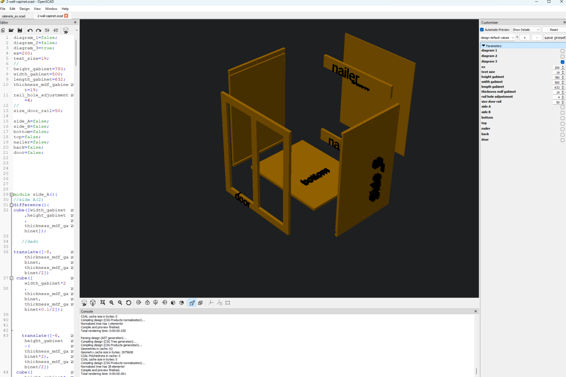
Task: Collapse the fold marker at editor line 37
Action: (11, 278)
